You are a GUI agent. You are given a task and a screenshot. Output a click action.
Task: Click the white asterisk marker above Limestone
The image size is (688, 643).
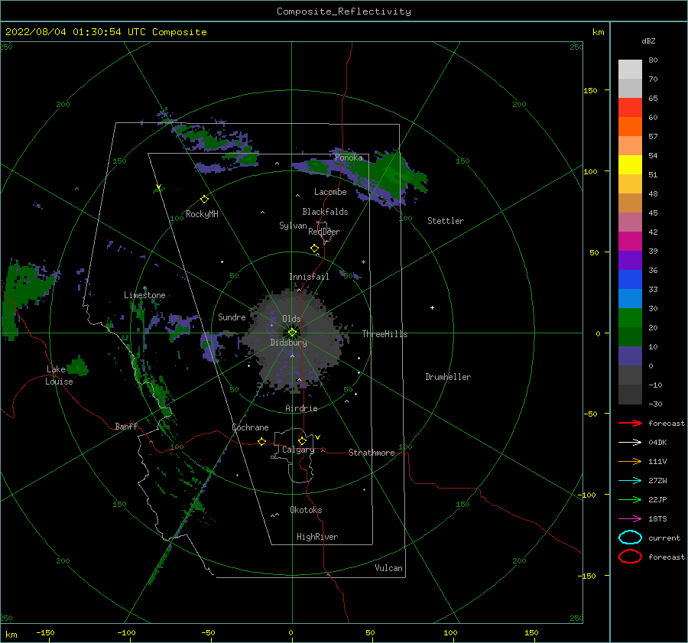pyautogui.click(x=144, y=288)
